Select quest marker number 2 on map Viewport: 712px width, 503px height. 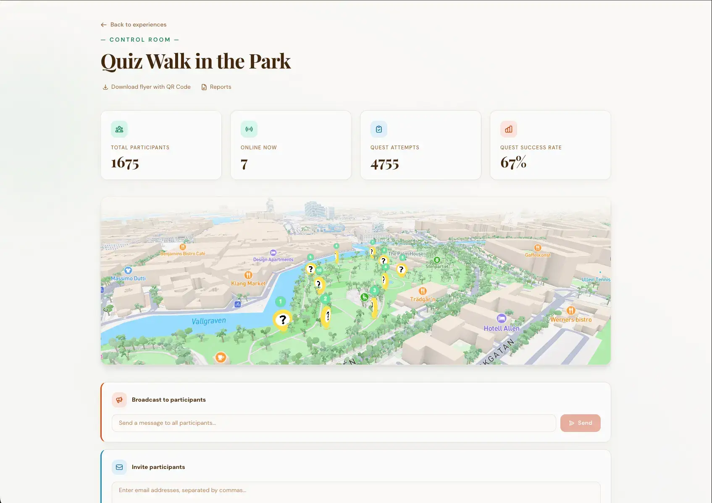[x=325, y=299]
